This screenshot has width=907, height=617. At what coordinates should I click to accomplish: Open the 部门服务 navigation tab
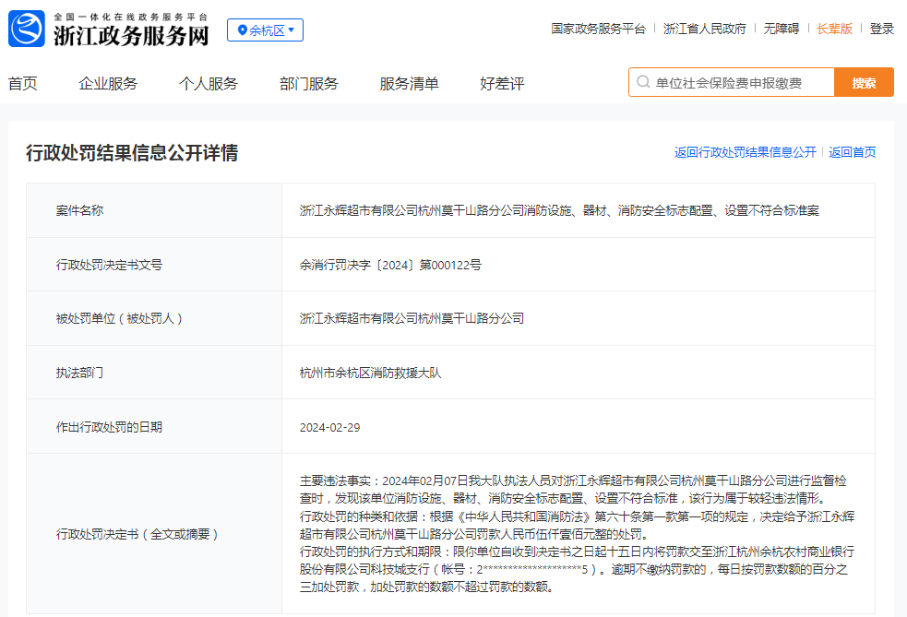pos(309,83)
